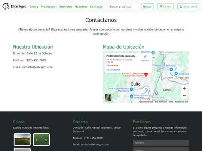This screenshot has height=151, width=202.
Task: Click Dirección: Calle 12 de Octubre text
Action: coord(32,53)
